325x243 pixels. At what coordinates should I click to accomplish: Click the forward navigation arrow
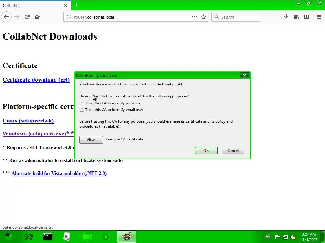coord(17,17)
